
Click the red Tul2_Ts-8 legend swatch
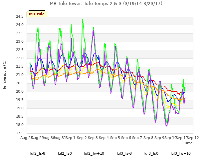point(25,154)
